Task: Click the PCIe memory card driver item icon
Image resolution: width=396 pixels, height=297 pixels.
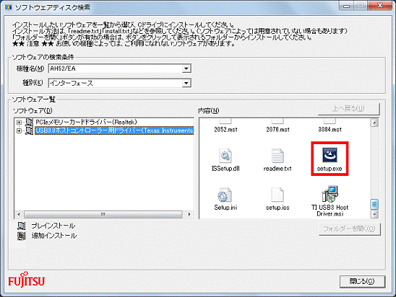Action: click(29, 122)
